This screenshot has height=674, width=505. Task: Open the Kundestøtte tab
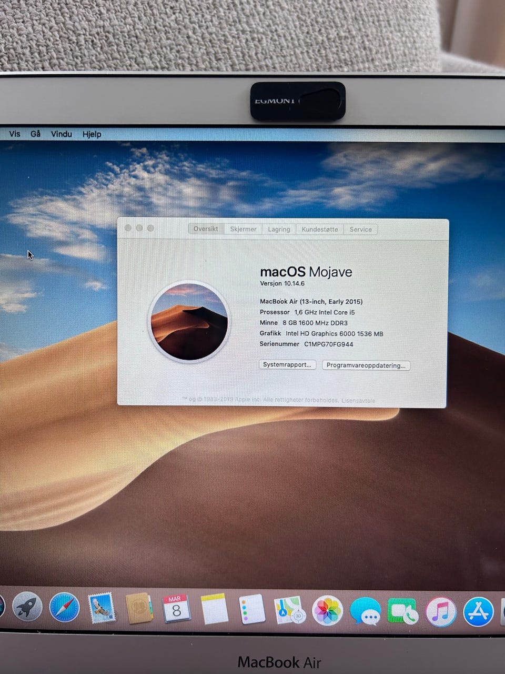point(320,229)
